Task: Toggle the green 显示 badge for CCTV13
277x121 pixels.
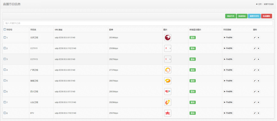Action: click(193, 59)
